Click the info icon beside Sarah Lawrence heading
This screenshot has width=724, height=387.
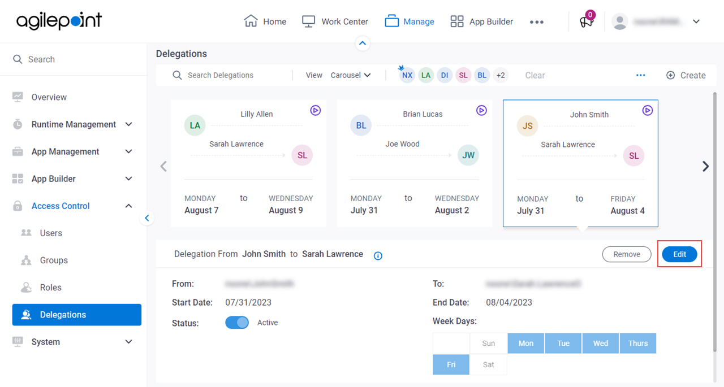pos(378,256)
